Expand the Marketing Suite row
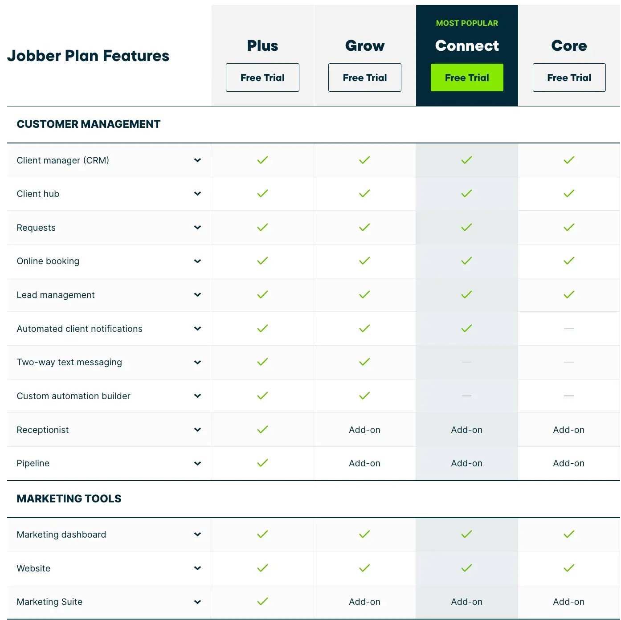This screenshot has width=621, height=620. point(197,602)
